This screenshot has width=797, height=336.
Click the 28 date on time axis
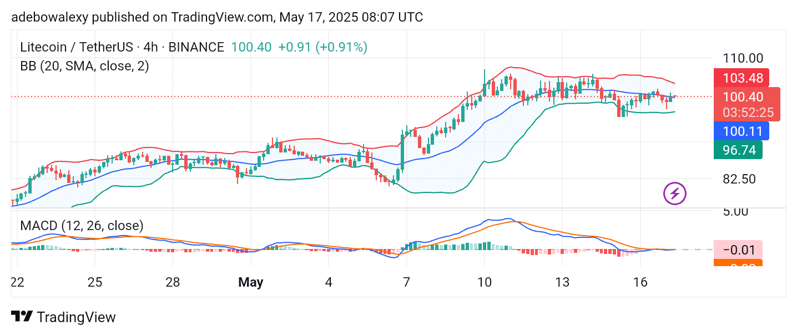(173, 282)
